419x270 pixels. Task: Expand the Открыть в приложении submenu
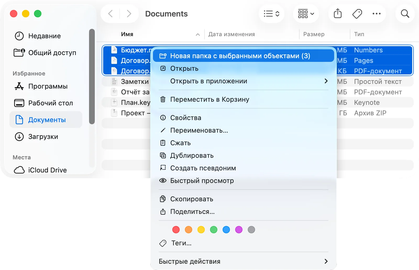[244, 81]
